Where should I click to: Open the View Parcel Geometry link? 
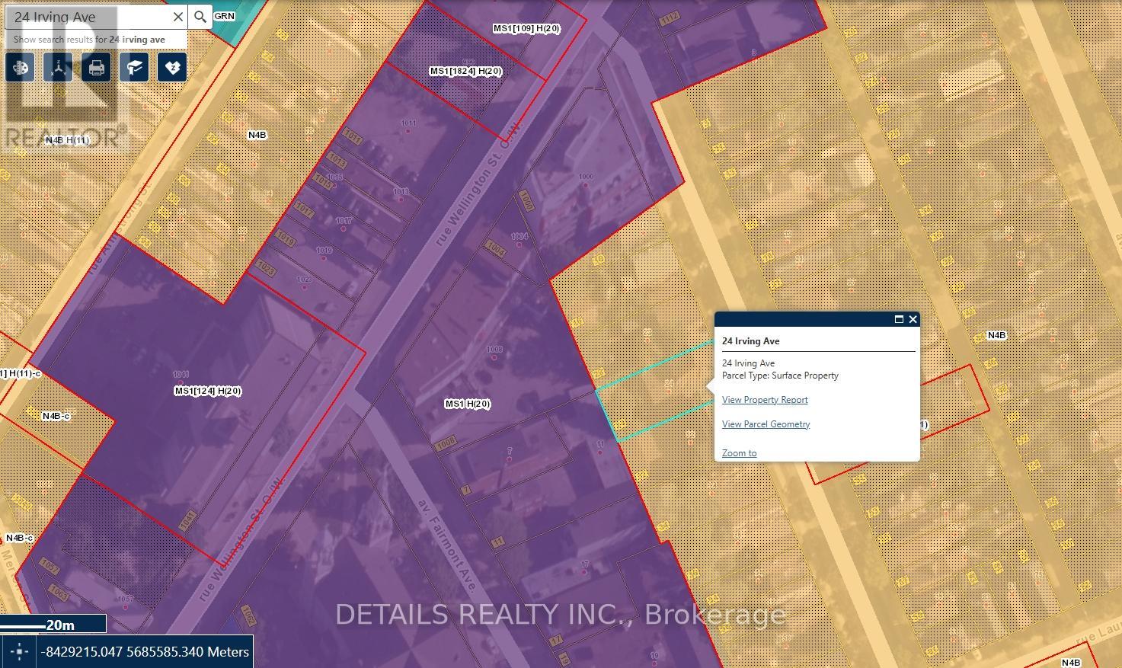(766, 424)
